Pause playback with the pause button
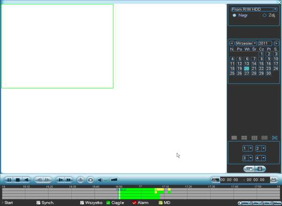This screenshot has width=282, height=206. tap(9, 180)
